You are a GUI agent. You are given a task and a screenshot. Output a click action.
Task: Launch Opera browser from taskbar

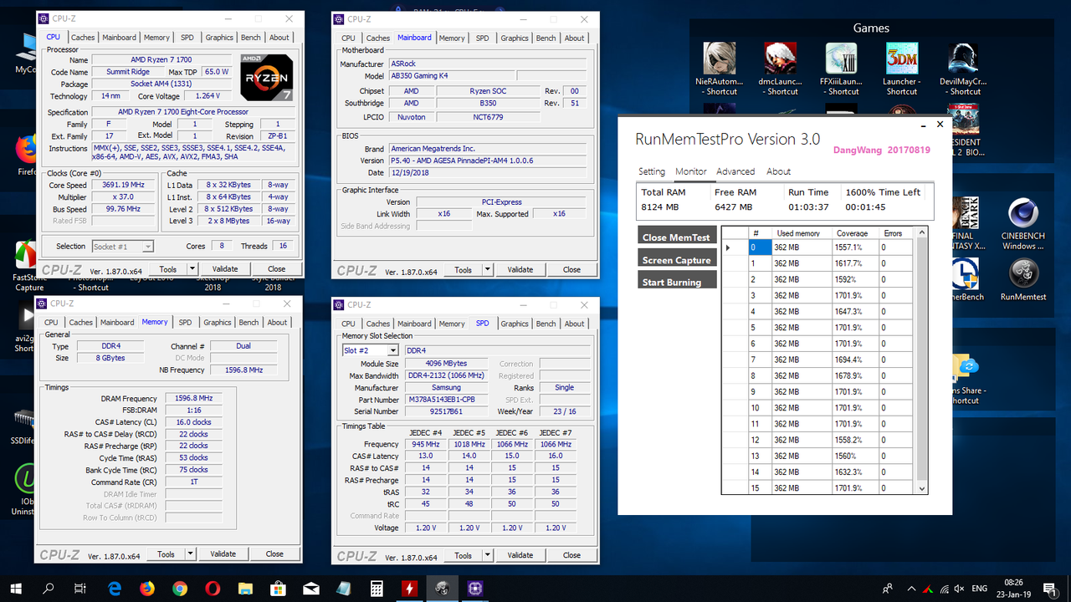point(213,589)
